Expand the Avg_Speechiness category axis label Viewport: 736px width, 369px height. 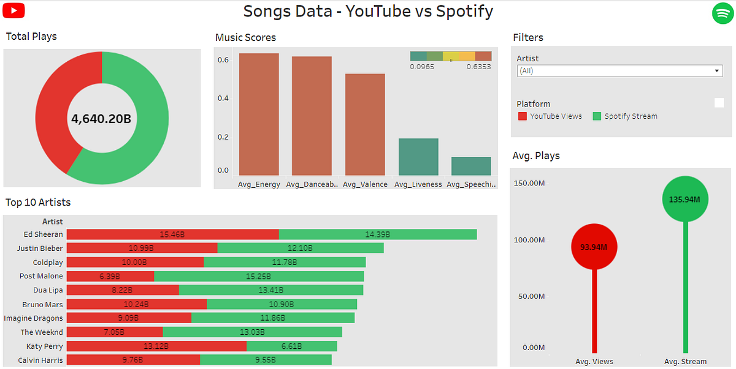click(469, 184)
